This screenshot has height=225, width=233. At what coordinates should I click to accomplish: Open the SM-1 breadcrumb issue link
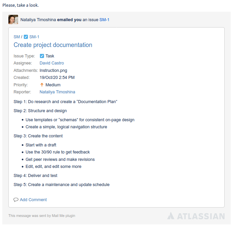pos(34,37)
